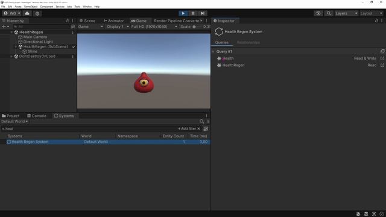Open the Undo History icon
Screen dimensions: 386x217
[318, 13]
